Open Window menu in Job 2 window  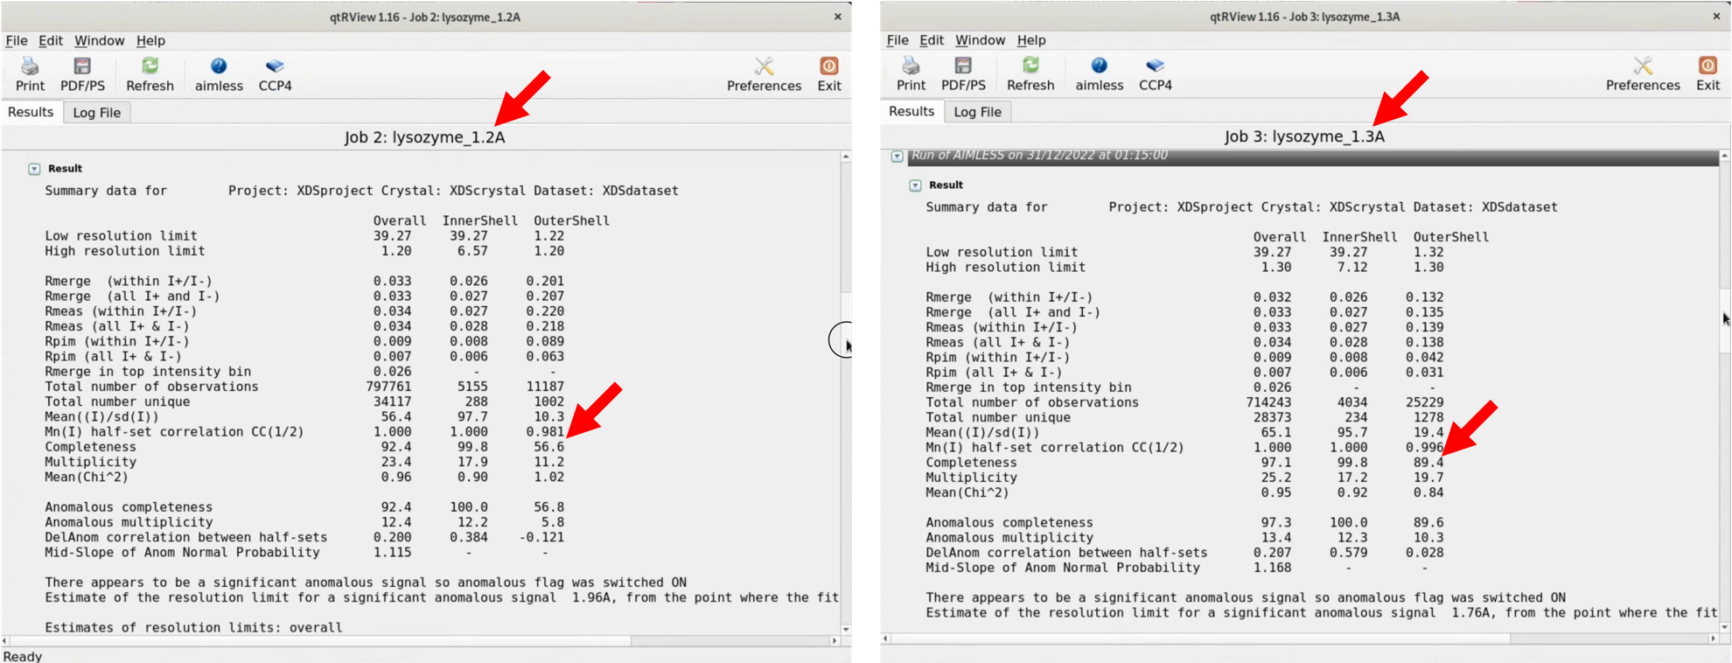tap(99, 40)
